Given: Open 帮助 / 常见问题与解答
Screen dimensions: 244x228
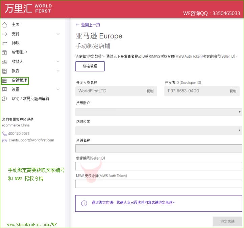Looking at the screenshot, I should [x=30, y=99].
